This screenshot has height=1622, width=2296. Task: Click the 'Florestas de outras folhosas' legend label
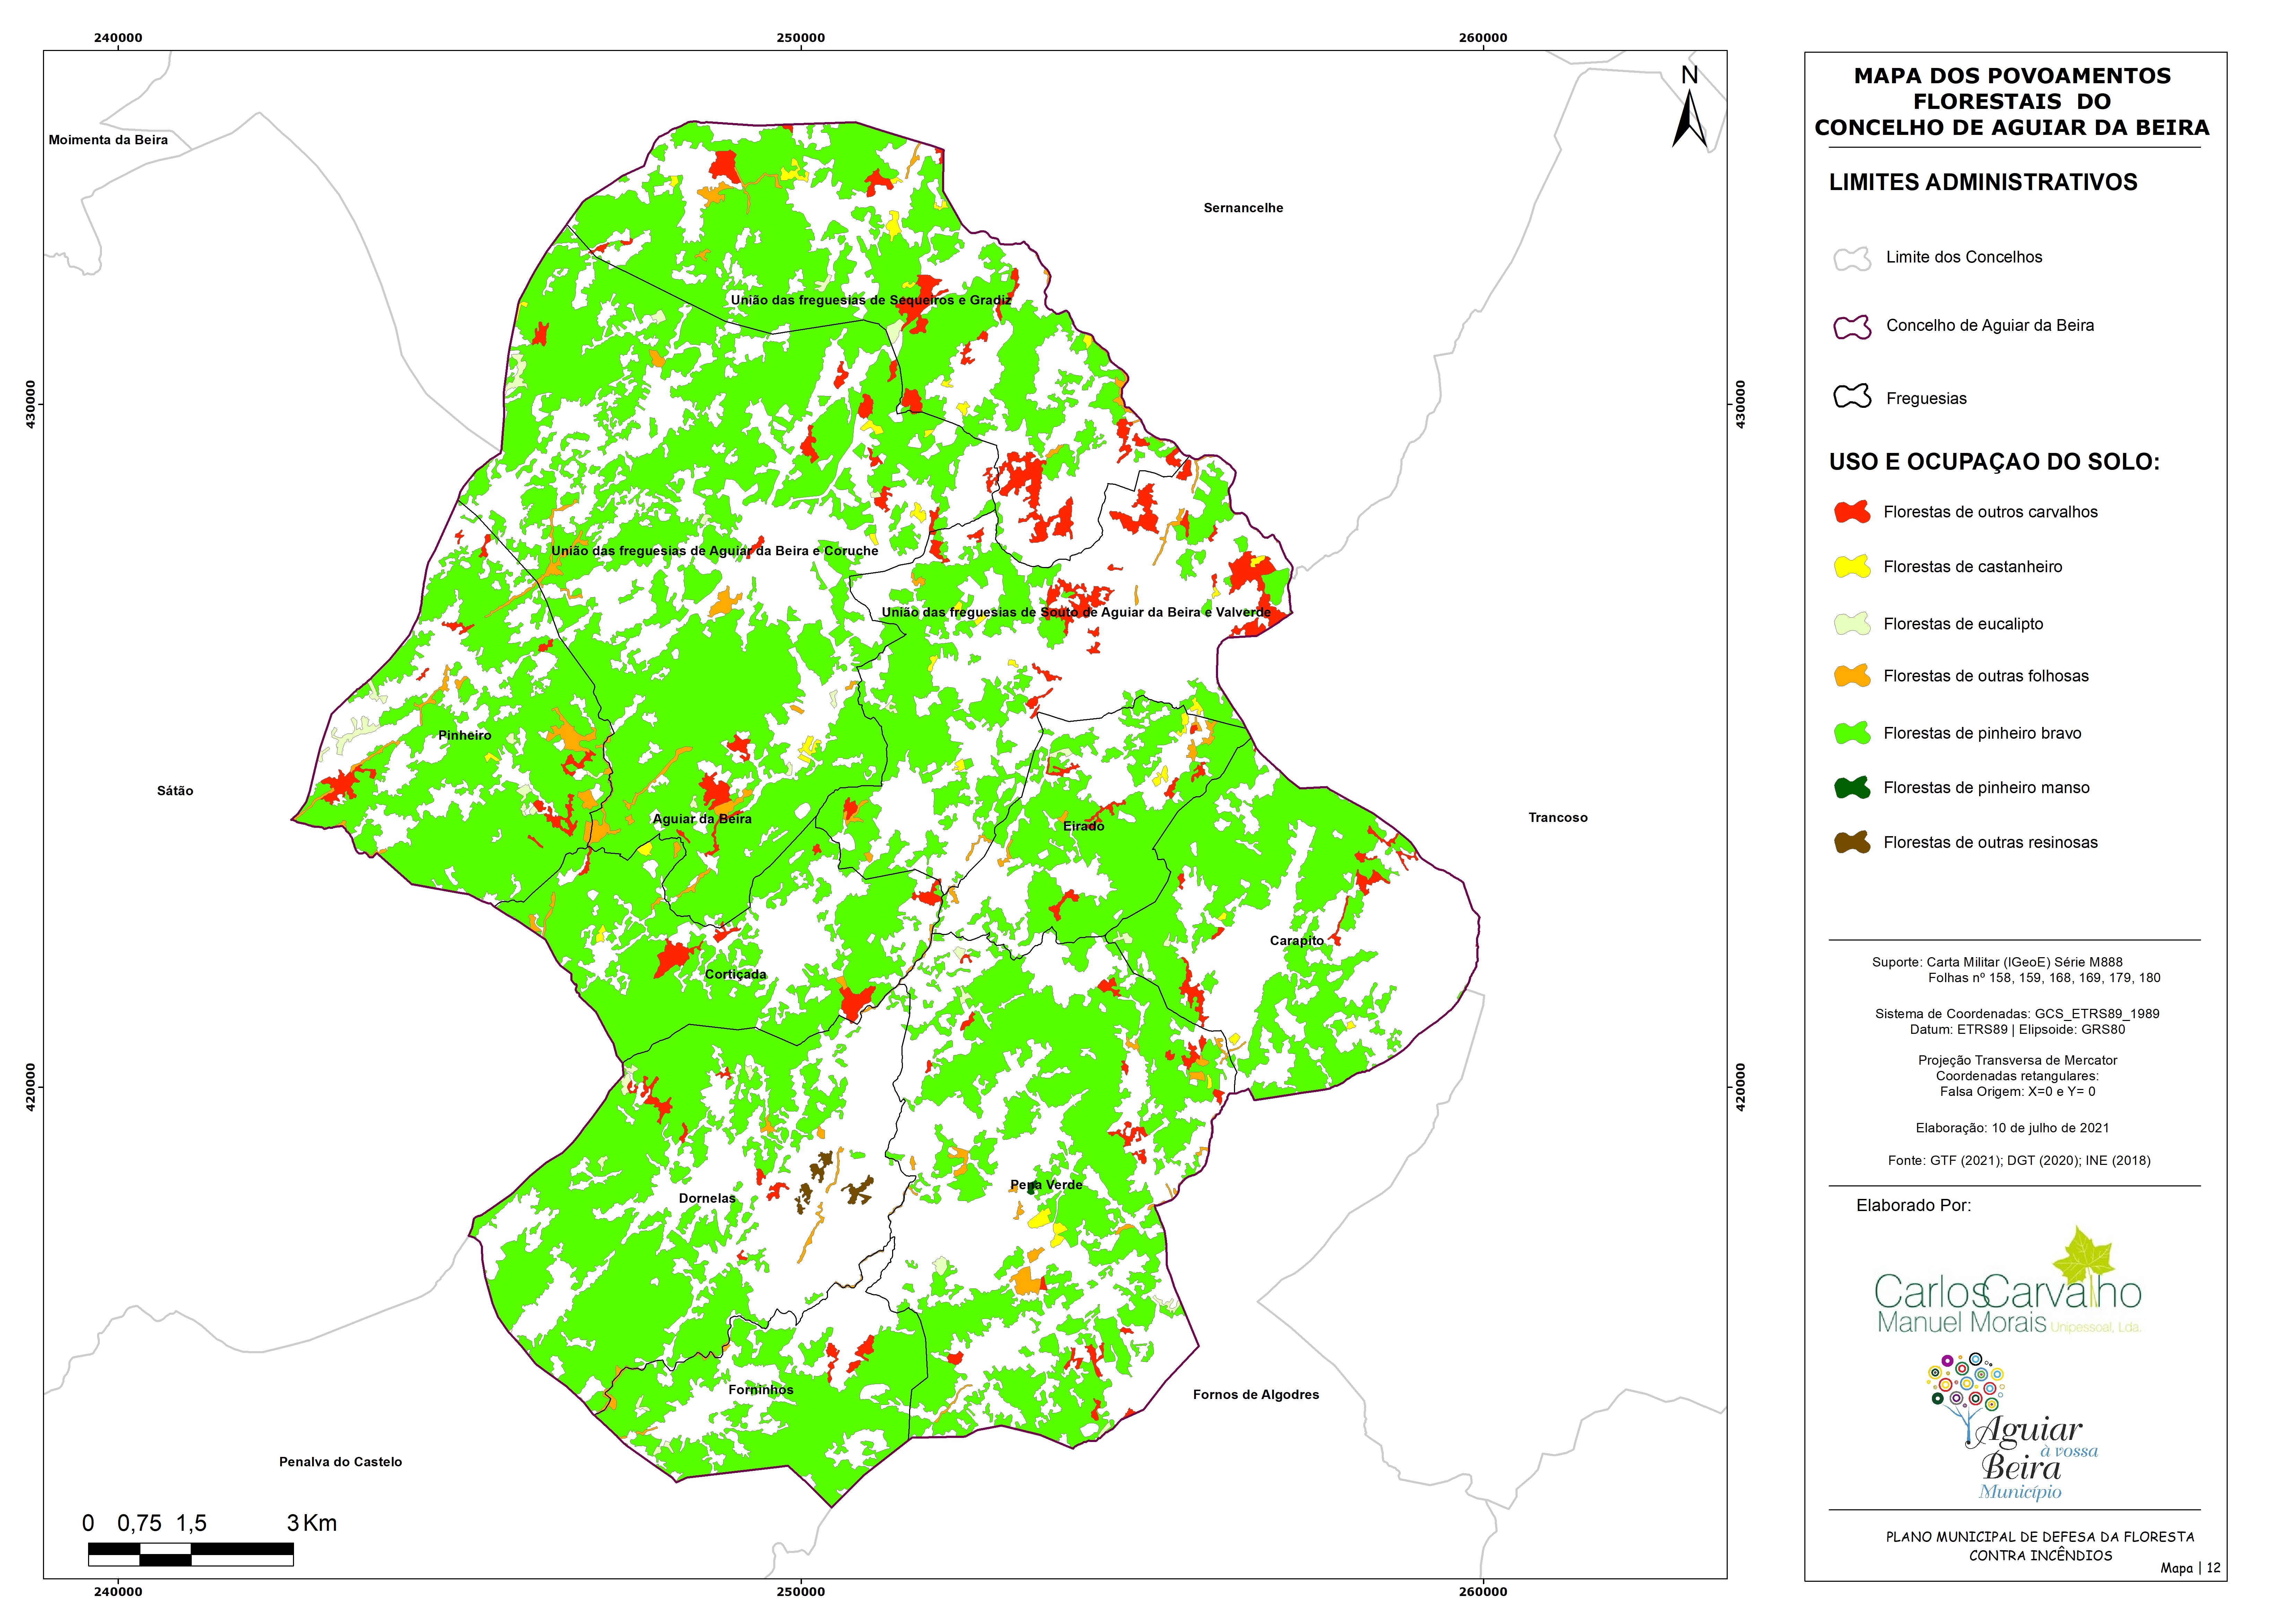(1986, 676)
